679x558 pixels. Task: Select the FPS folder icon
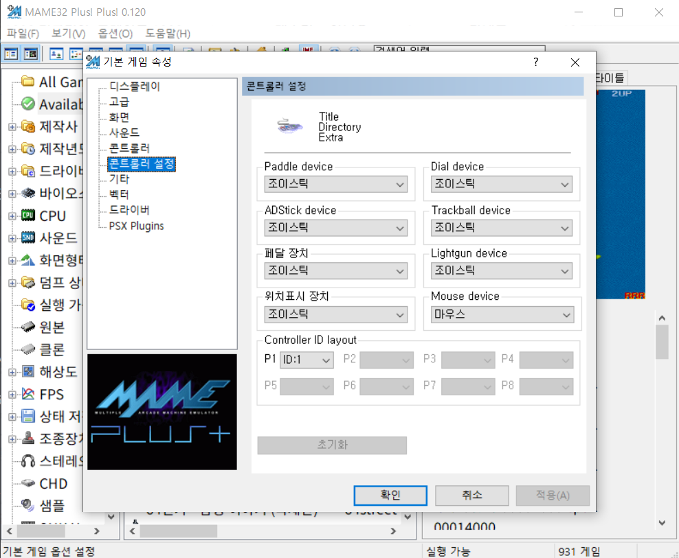(x=28, y=394)
